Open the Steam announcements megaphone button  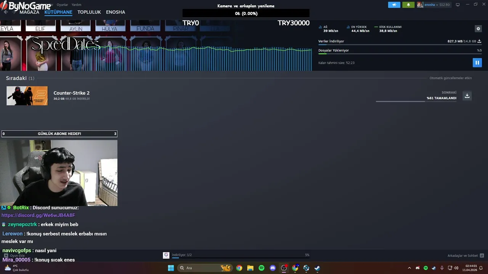pos(394,5)
